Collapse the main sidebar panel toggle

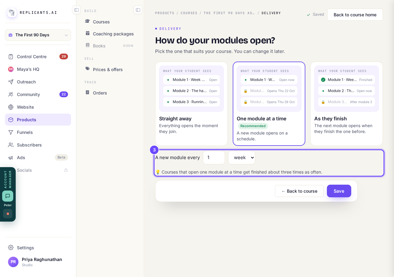click(76, 10)
